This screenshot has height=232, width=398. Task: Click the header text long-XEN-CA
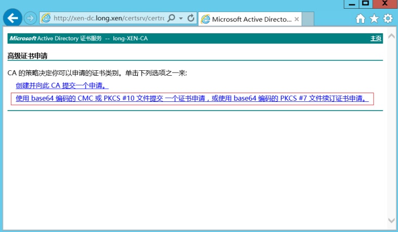coord(130,38)
